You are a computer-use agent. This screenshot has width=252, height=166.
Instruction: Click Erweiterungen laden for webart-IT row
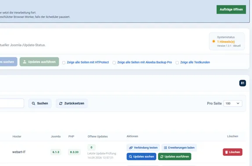click(x=179, y=148)
